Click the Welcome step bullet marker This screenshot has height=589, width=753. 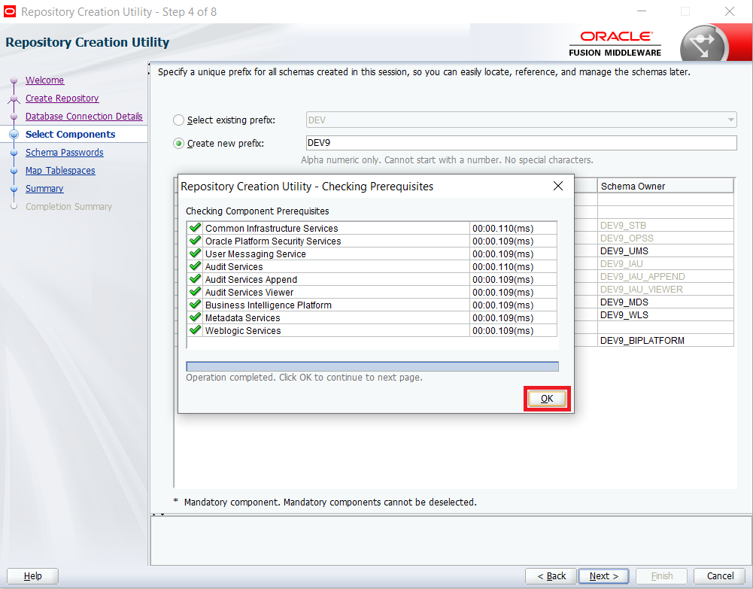pyautogui.click(x=14, y=80)
